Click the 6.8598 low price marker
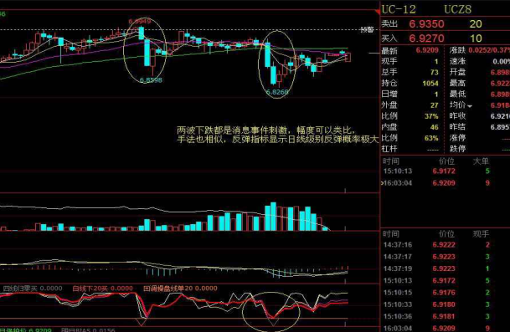Viewport: 510px width, 332px height. coord(151,80)
